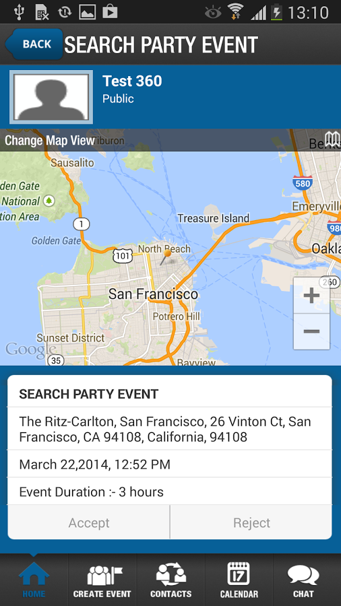Image resolution: width=341 pixels, height=606 pixels.
Task: Open the Create Event tab
Action: tap(102, 580)
